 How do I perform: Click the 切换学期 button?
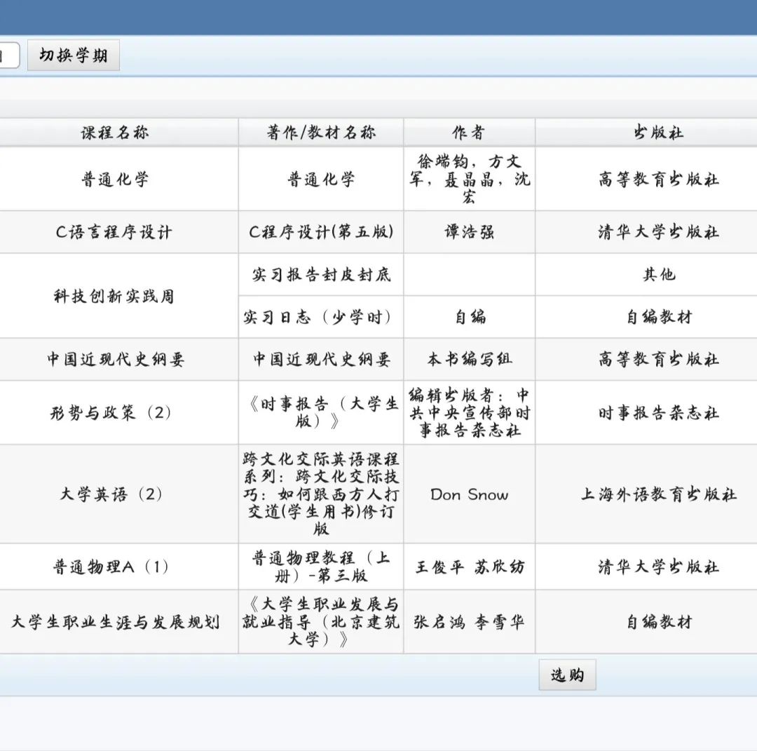(73, 56)
